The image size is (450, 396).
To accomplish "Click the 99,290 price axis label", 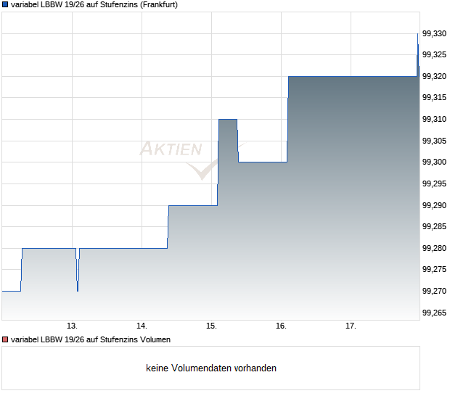I will [x=434, y=205].
